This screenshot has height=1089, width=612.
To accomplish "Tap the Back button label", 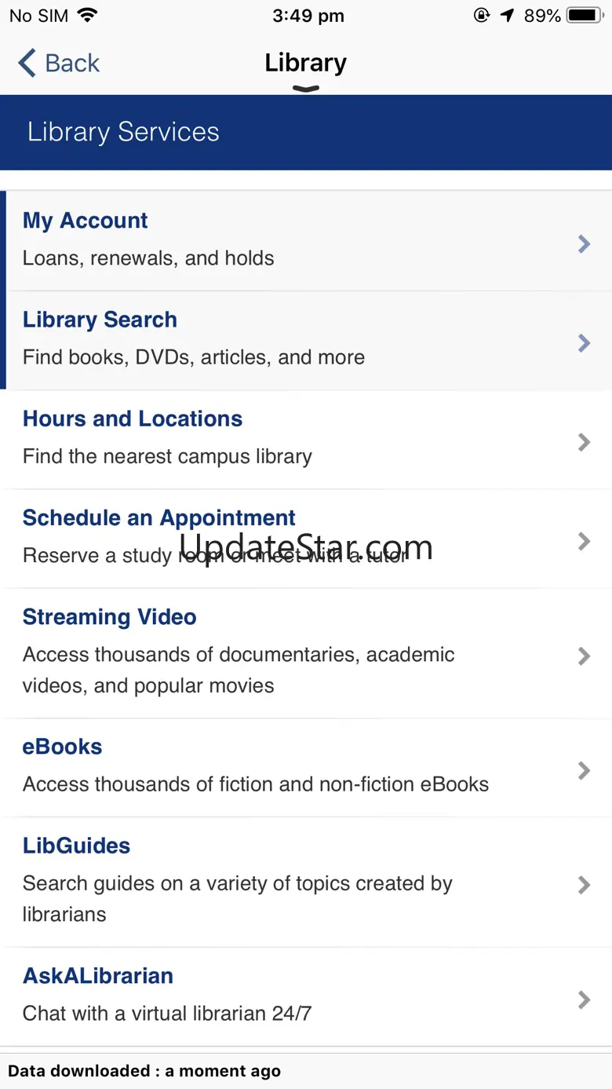I will pyautogui.click(x=72, y=63).
